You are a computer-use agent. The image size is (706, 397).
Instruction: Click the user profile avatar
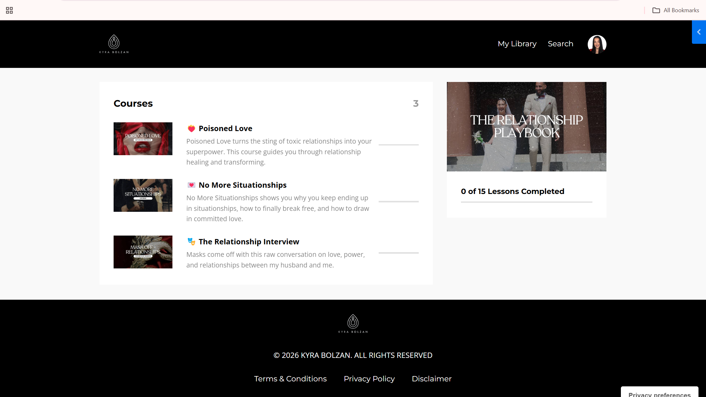(597, 44)
